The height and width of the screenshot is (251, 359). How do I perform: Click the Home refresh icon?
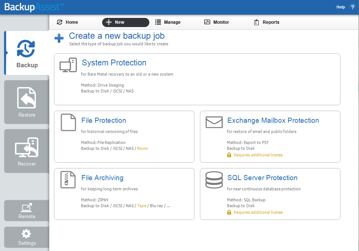[59, 22]
